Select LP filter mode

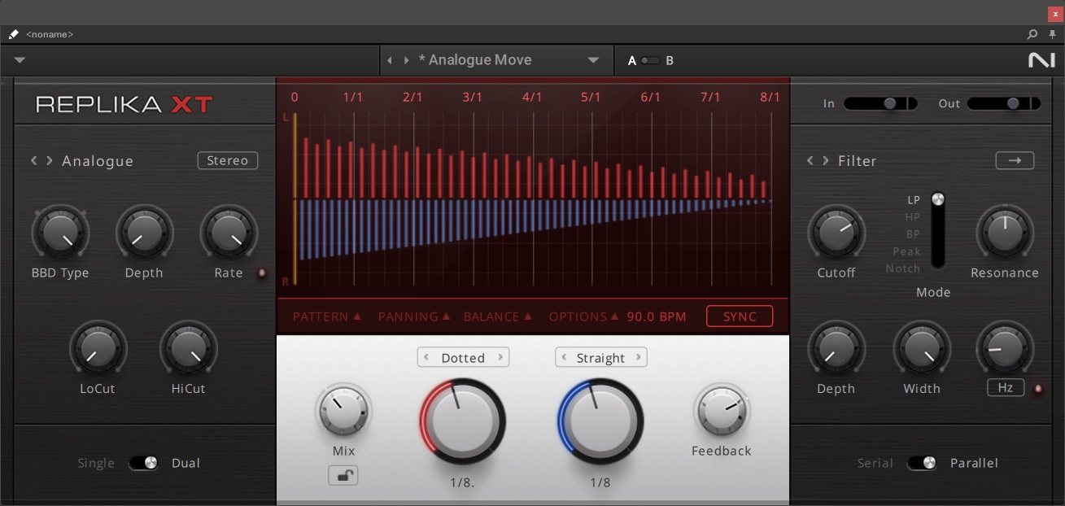pyautogui.click(x=914, y=200)
